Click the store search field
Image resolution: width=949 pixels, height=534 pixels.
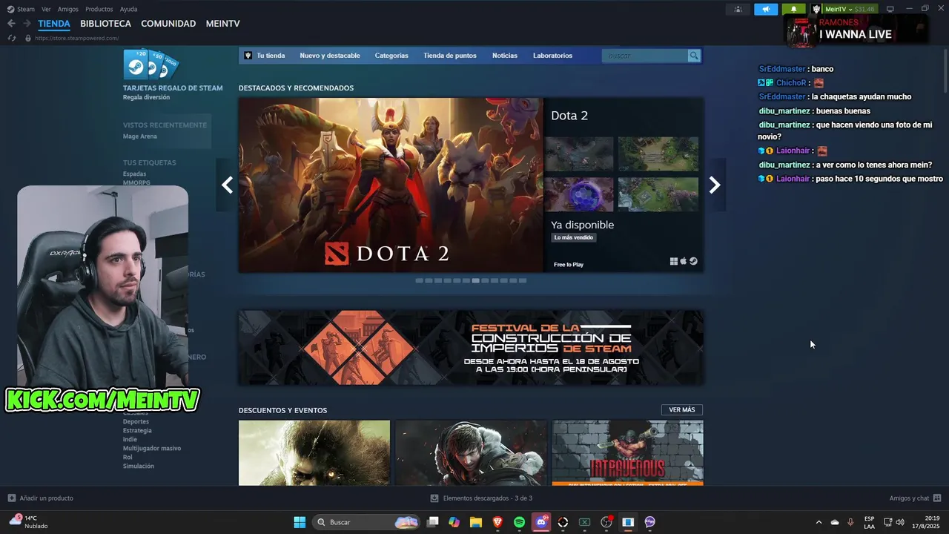644,56
